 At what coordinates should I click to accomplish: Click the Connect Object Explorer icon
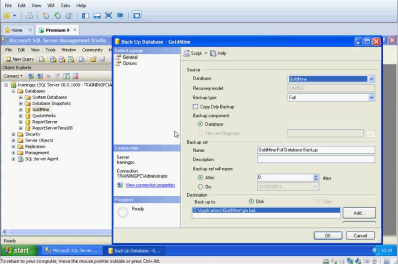click(31, 76)
